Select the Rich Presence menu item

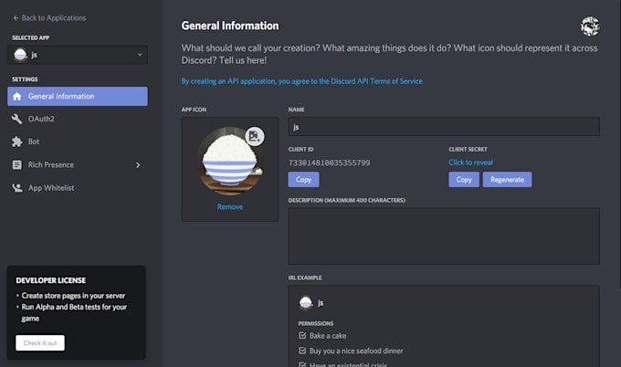[x=51, y=164]
